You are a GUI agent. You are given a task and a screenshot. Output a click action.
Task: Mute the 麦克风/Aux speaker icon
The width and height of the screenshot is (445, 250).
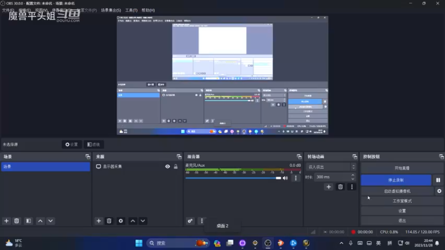(x=285, y=178)
